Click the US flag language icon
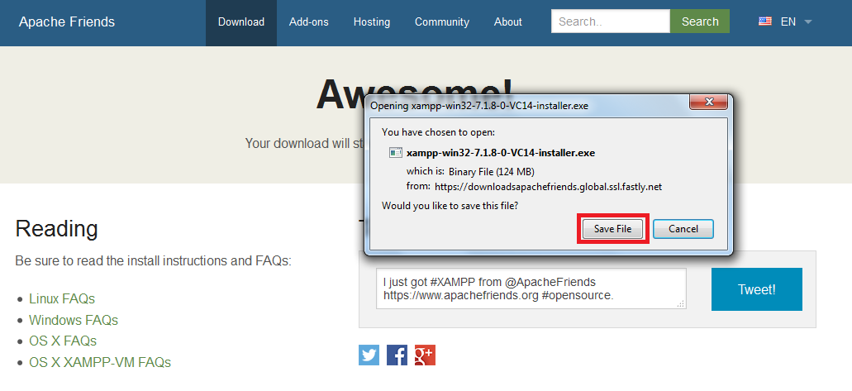This screenshot has width=852, height=391. click(x=765, y=21)
